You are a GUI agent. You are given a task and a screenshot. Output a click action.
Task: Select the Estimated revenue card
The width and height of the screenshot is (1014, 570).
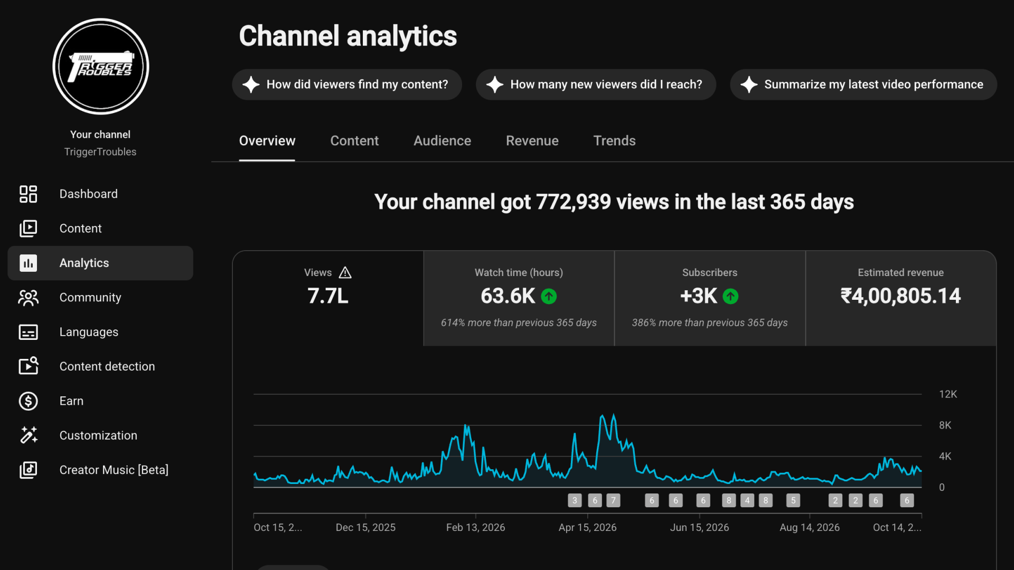[x=900, y=298]
